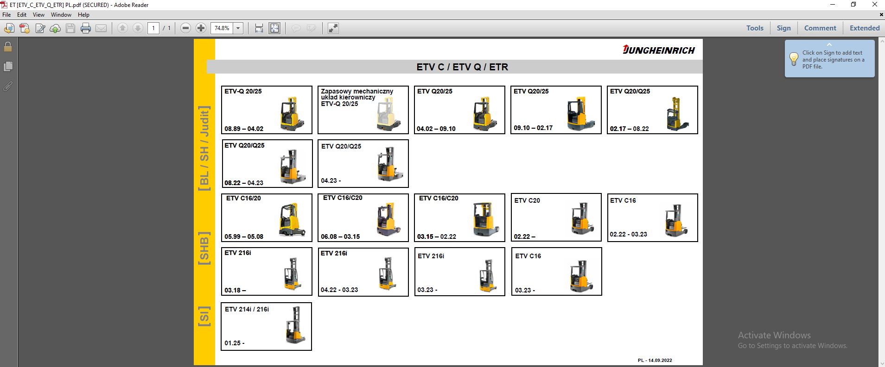
Task: Open the Page Thumbnails sidebar icon
Action: (x=8, y=67)
